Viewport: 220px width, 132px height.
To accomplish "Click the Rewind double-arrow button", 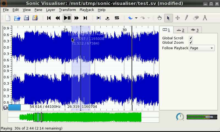I will [58, 18].
